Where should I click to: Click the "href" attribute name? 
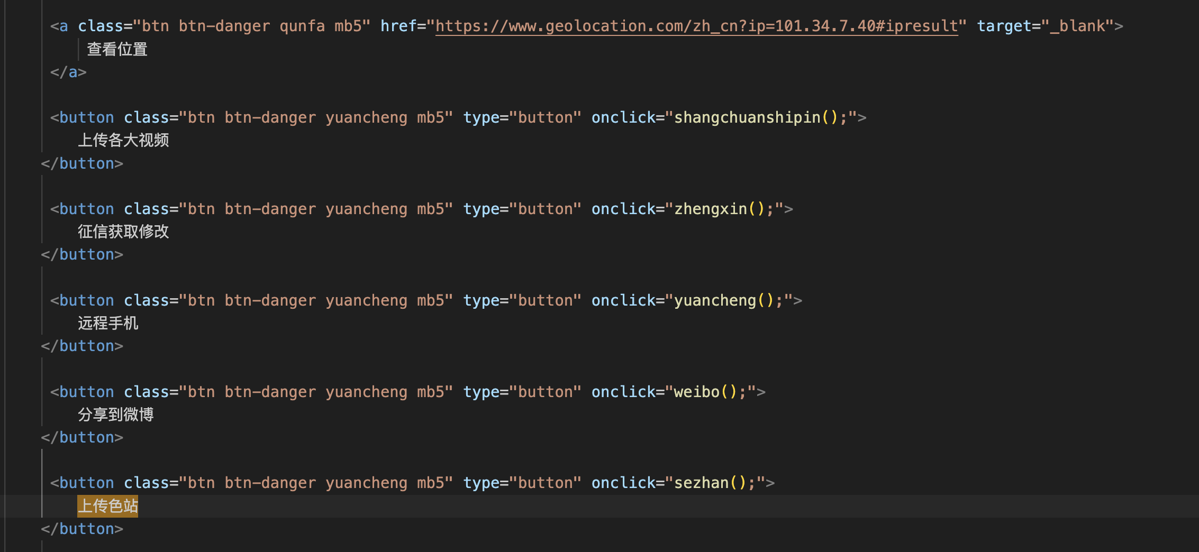(399, 26)
